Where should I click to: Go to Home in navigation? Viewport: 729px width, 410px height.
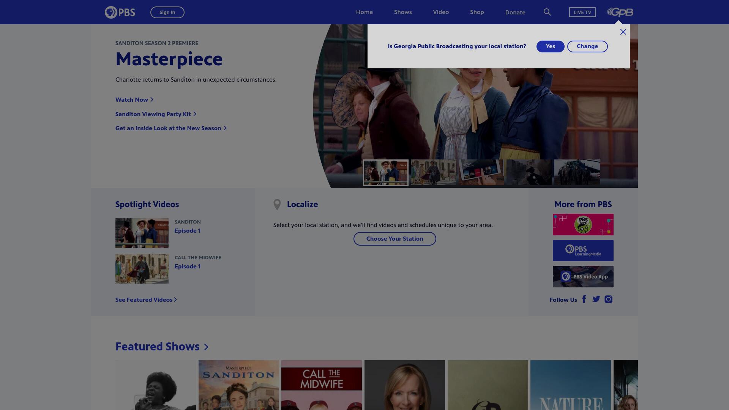[364, 12]
